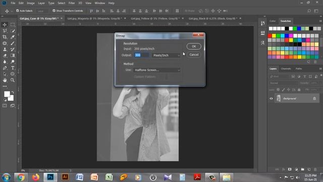Pick the bright yellow swatch next to red
This screenshot has width=323, height=182.
pyautogui.click(x=274, y=36)
